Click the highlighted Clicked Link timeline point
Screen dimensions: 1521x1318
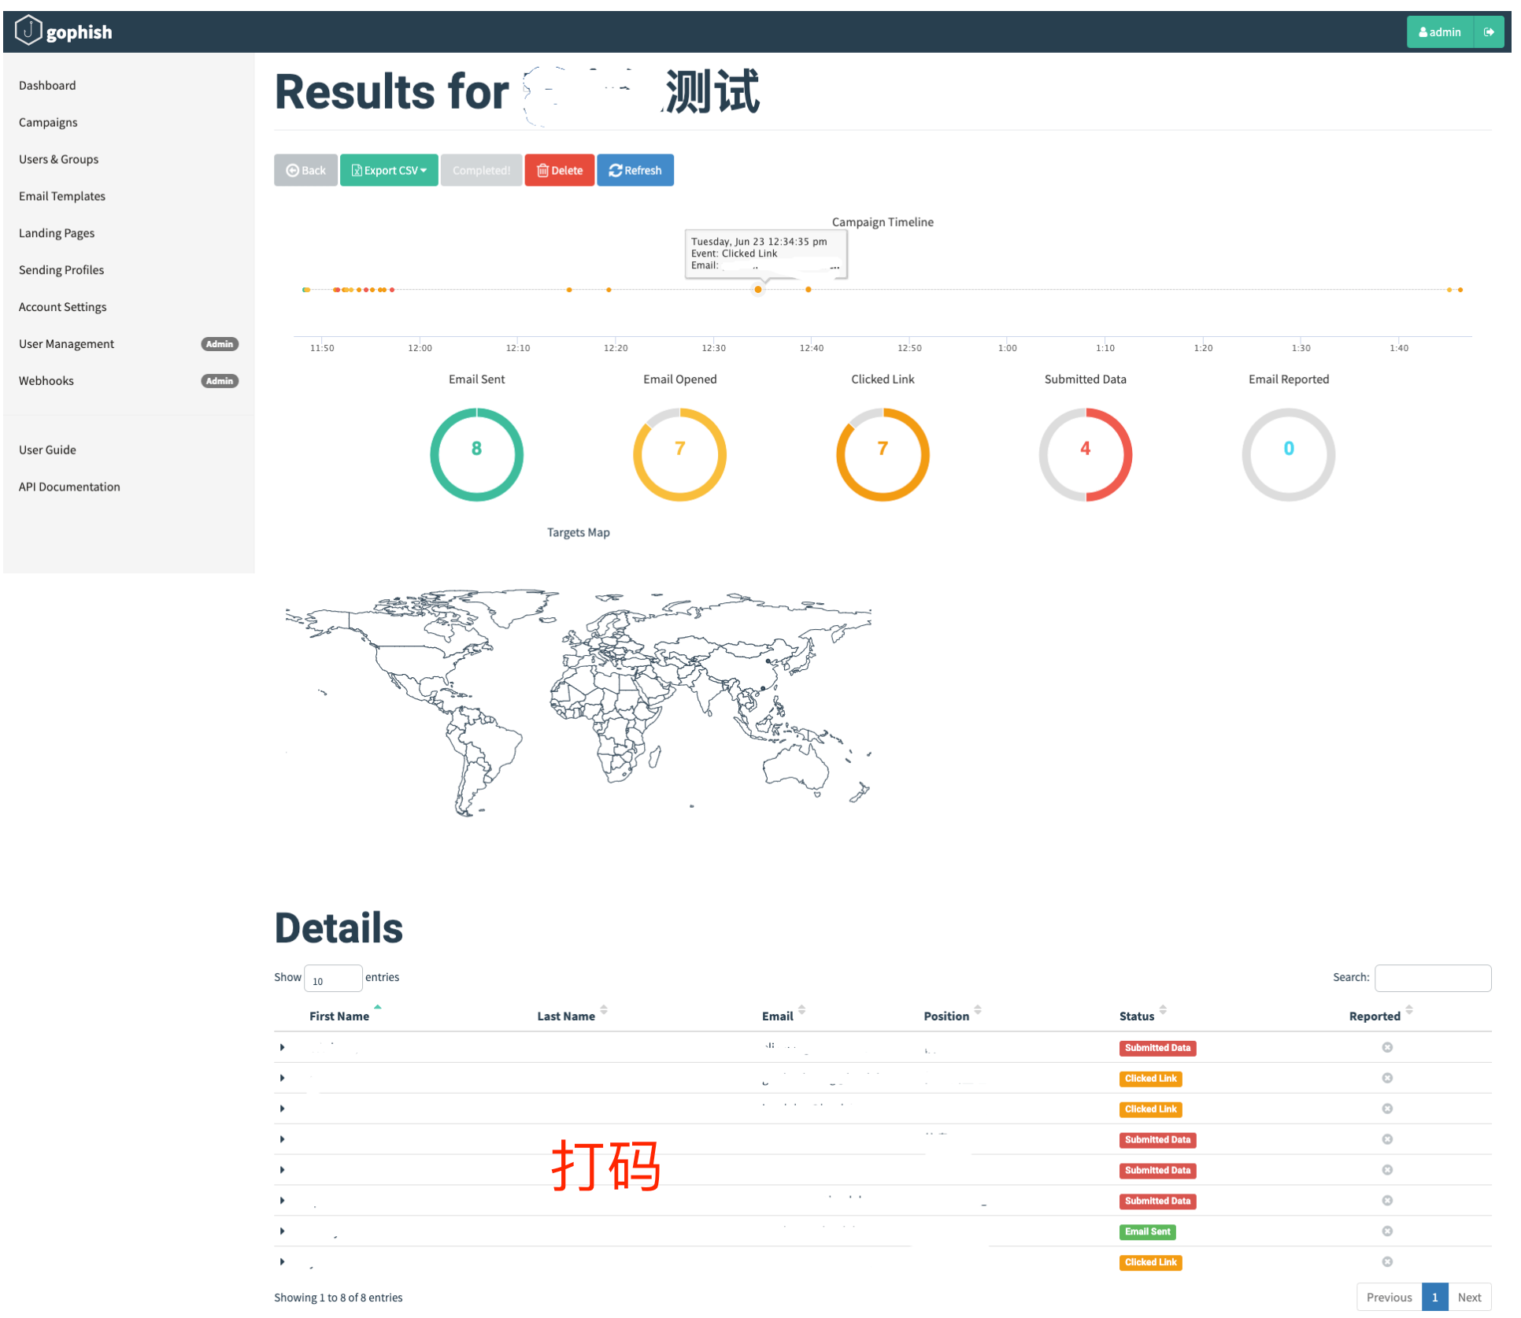(x=758, y=290)
